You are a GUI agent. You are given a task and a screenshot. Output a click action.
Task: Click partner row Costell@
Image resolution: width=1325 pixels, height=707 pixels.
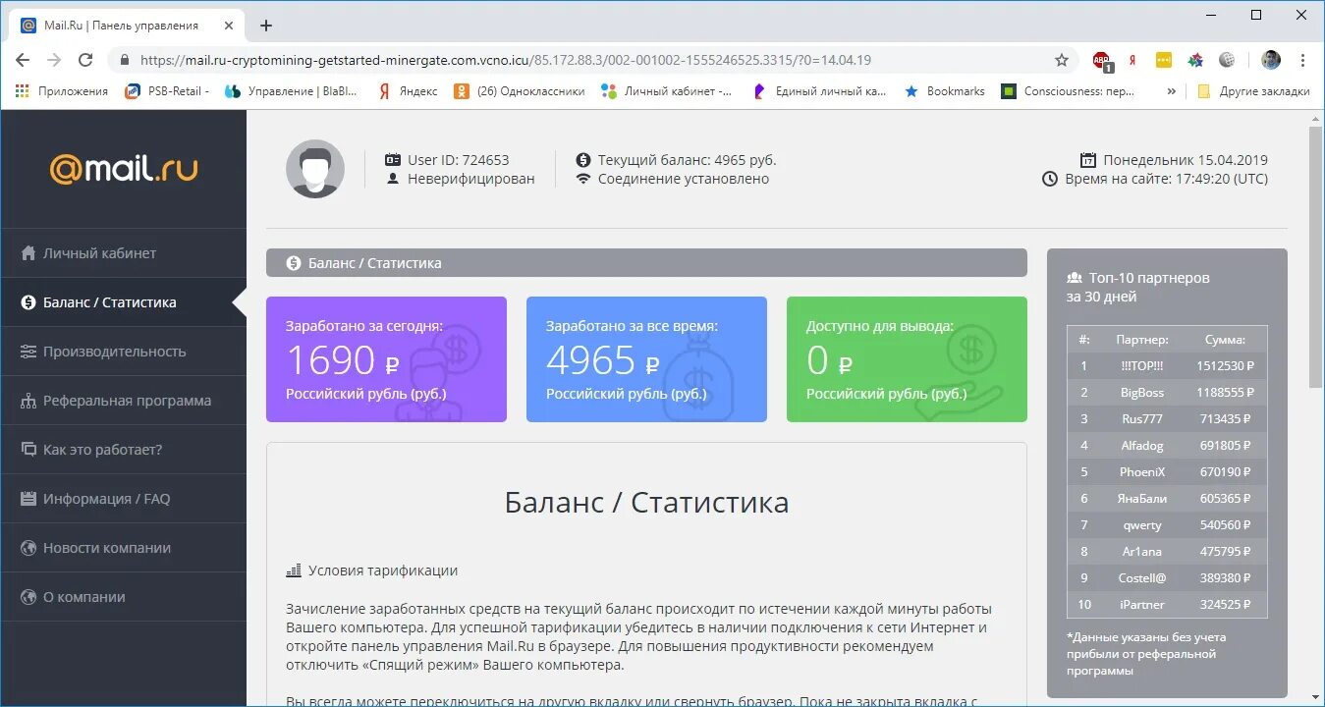coord(1167,577)
